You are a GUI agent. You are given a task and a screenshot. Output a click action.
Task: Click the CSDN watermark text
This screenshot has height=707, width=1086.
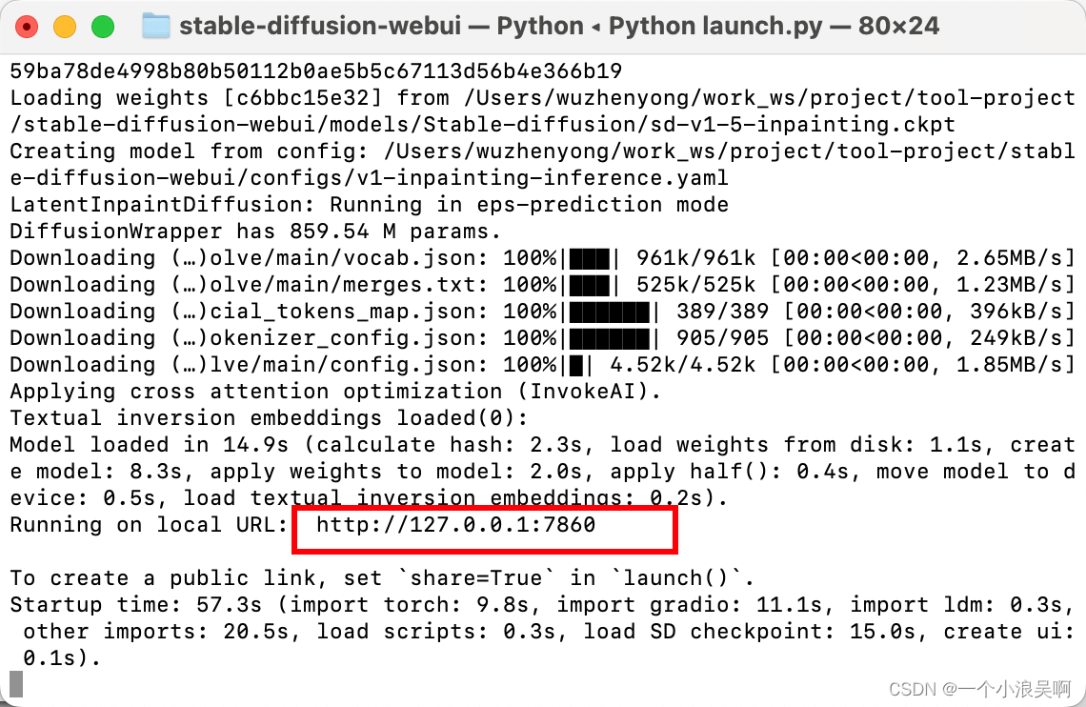979,689
